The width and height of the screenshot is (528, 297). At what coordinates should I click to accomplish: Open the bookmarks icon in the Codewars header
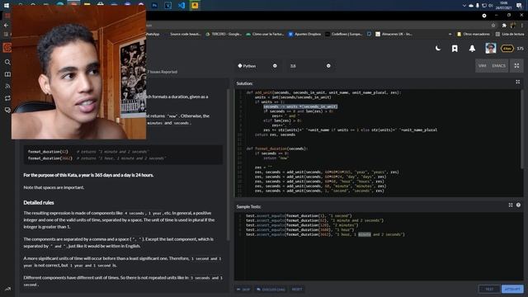455,49
